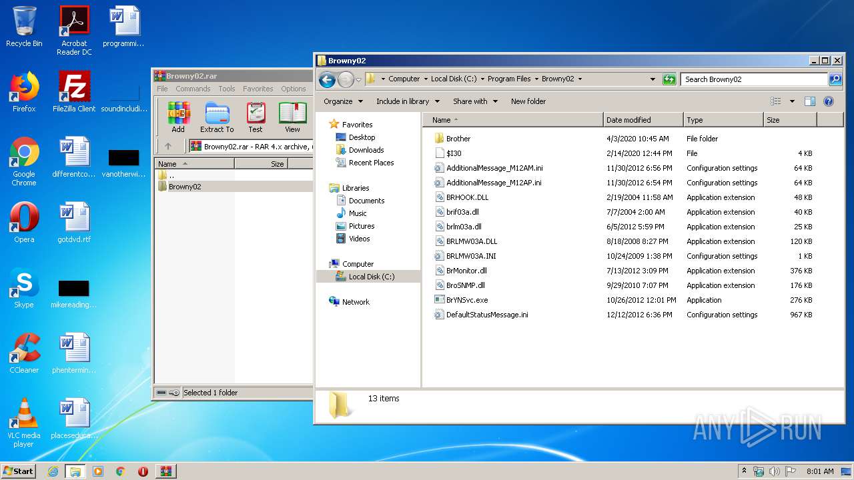854x480 pixels.
Task: Open CCleaner desktop shortcut
Action: coord(24,353)
